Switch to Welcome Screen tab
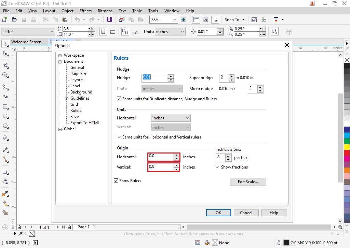Viewport: 350px width, 248px height. 26,42
